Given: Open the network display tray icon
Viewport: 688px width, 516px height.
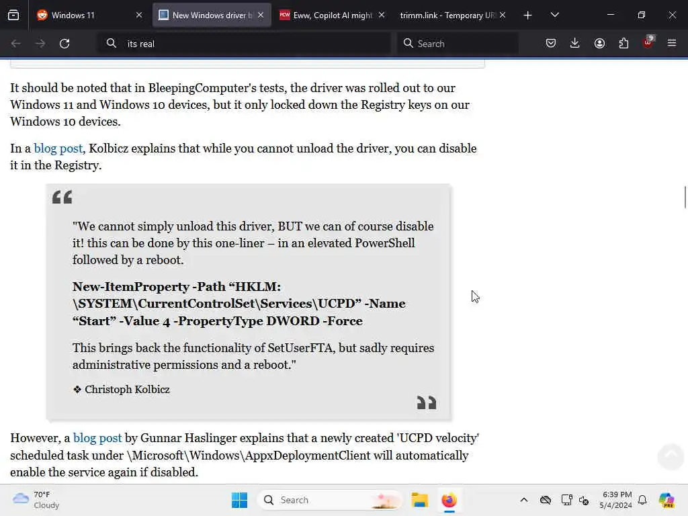Looking at the screenshot, I should tap(566, 500).
